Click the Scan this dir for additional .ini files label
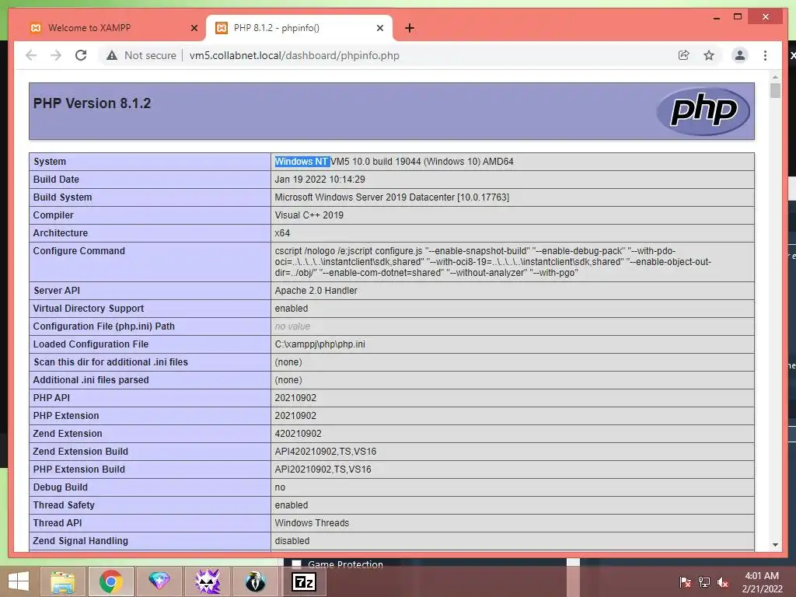Viewport: 796px width, 597px height. (x=110, y=362)
